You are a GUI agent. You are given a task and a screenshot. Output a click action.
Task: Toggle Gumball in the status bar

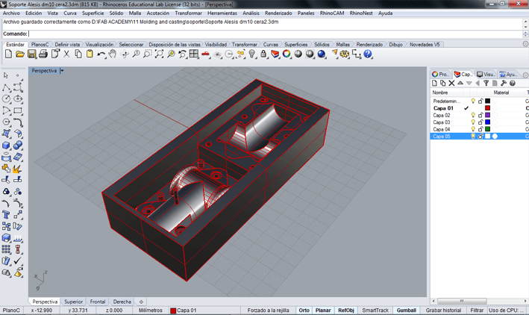pyautogui.click(x=406, y=311)
